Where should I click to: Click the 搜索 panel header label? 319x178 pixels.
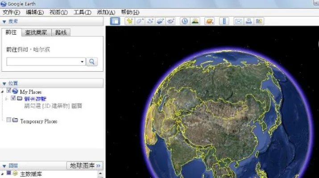13,21
